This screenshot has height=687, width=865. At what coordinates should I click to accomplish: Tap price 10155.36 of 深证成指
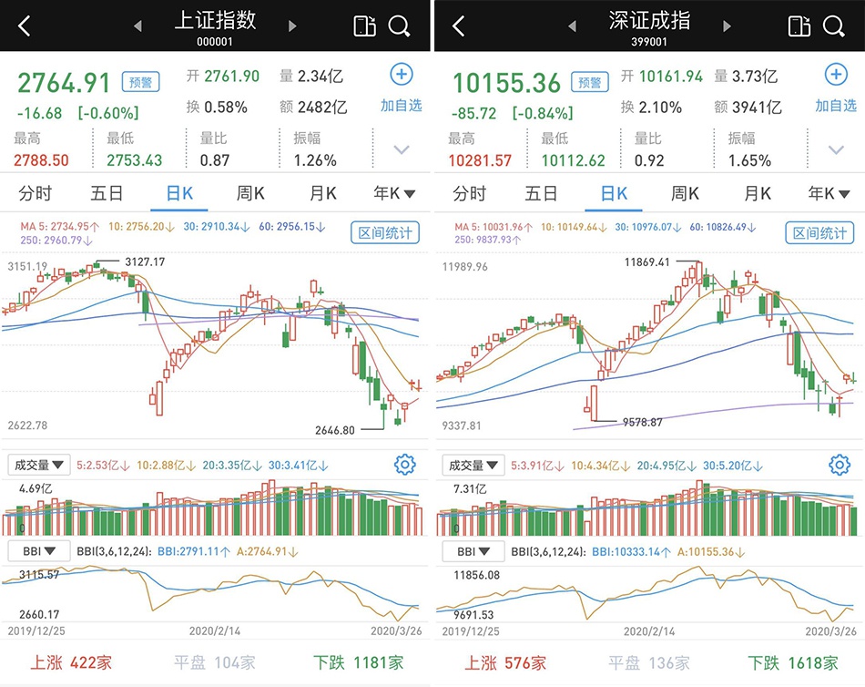click(506, 83)
